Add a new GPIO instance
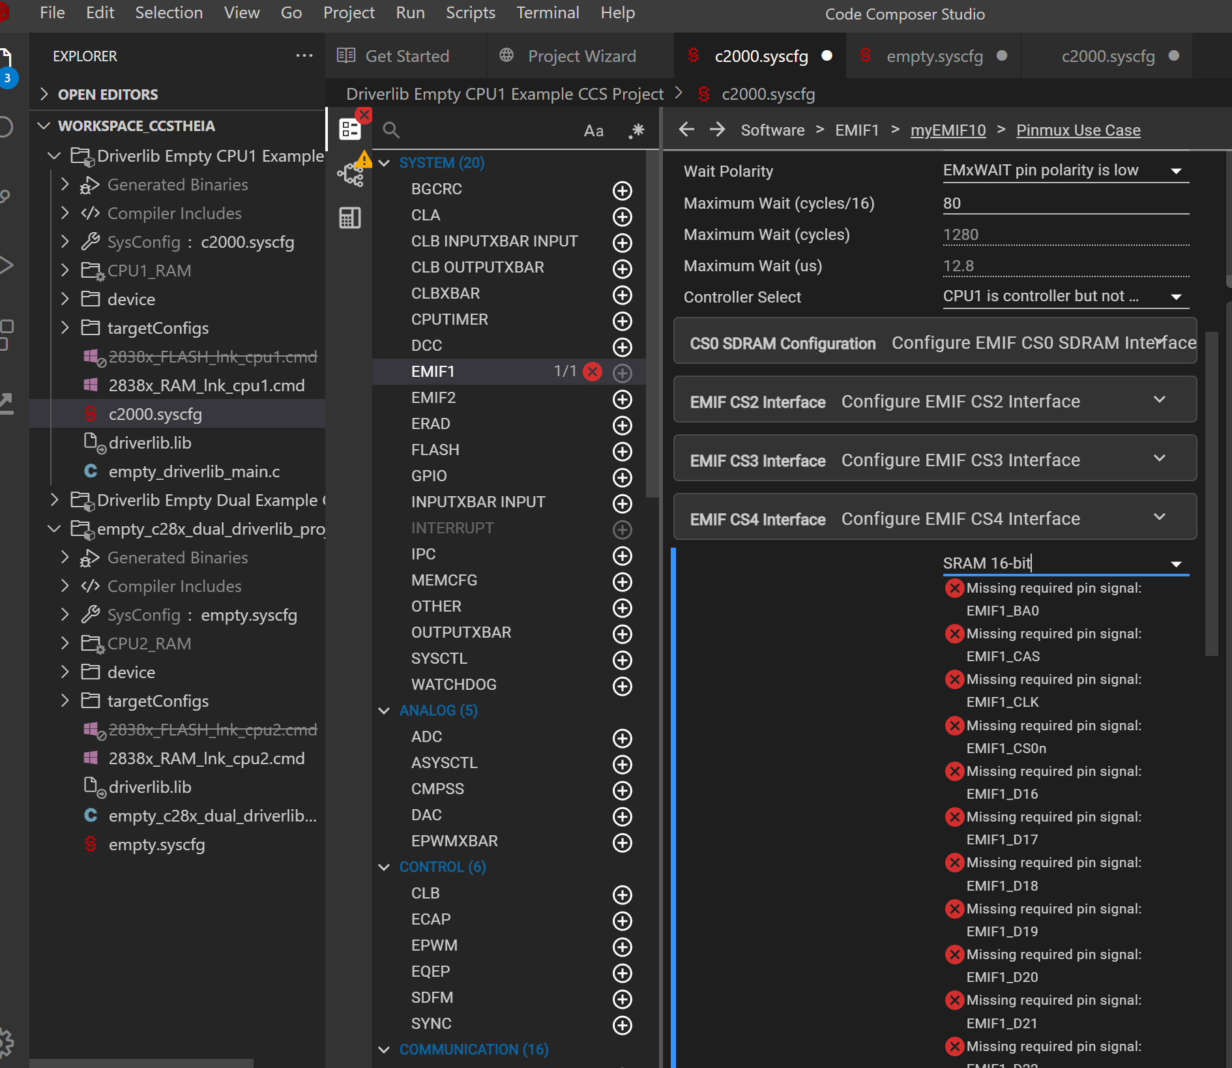Viewport: 1232px width, 1068px height. (x=622, y=477)
